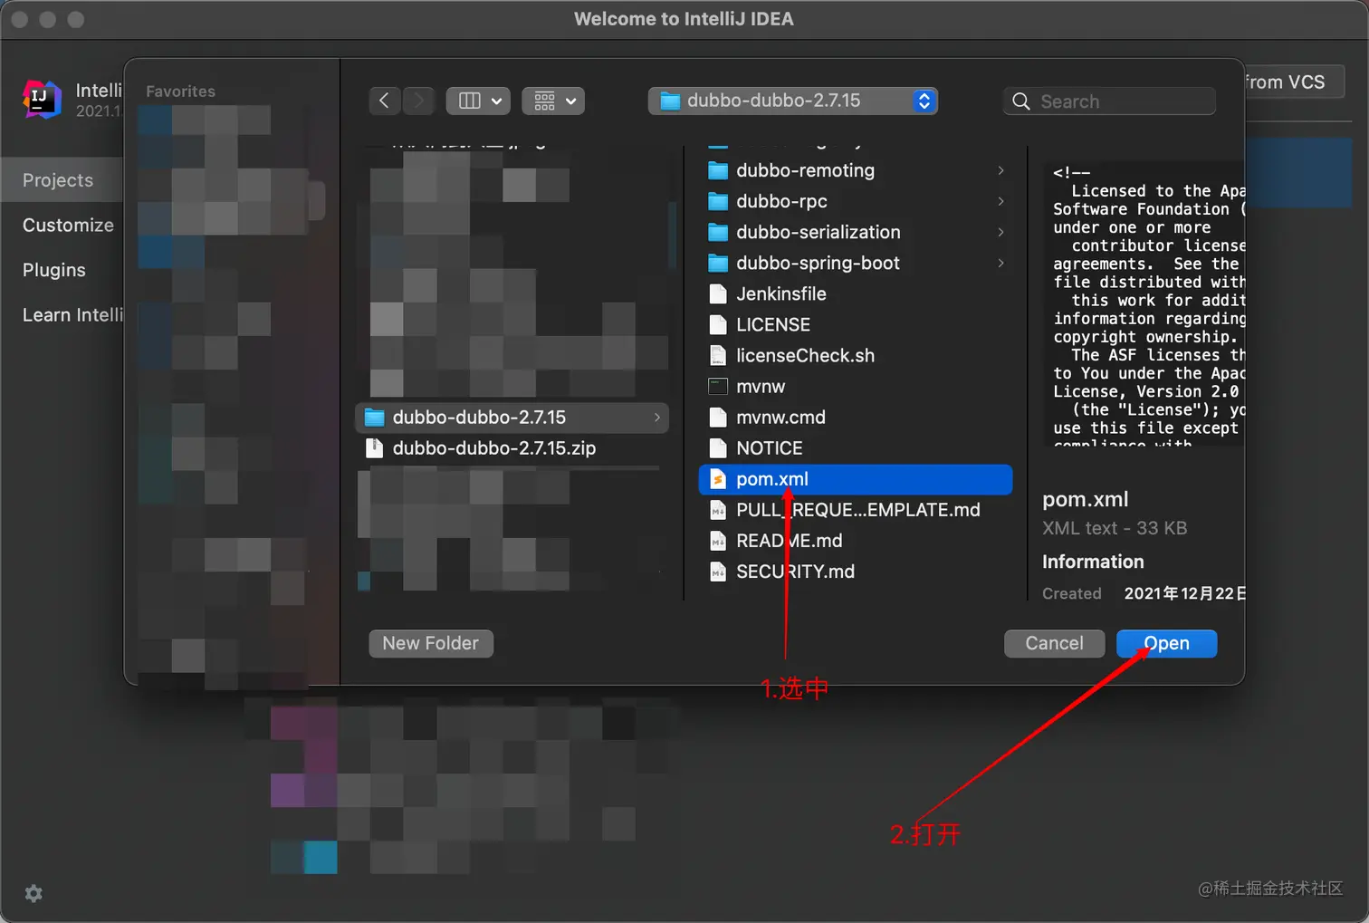Click the dubbo-dubbo-2.7.15.zip archive icon
1369x923 pixels.
tap(374, 447)
